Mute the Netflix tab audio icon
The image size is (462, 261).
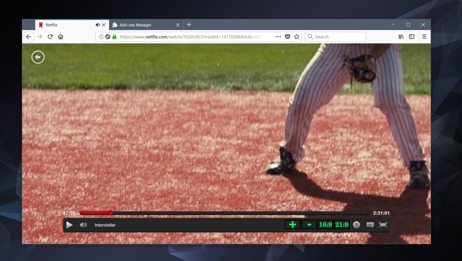98,25
